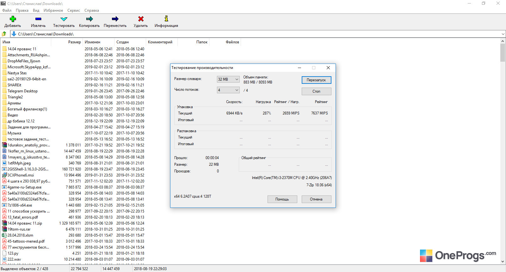The height and width of the screenshot is (272, 506).
Task: Close the benchmark dialog with its X button
Action: 328,68
